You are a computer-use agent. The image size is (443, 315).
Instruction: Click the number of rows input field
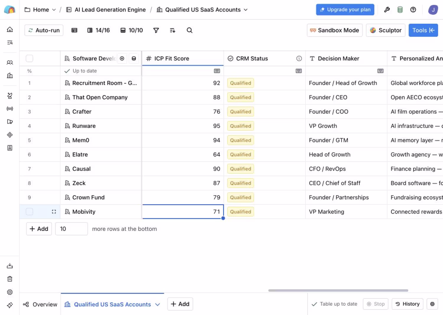(x=71, y=229)
